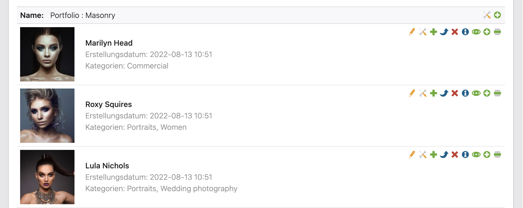Click the circled green plus icon for Lula Nichols

coord(487,155)
